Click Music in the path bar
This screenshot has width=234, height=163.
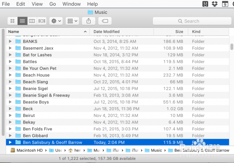pyautogui.click(x=154, y=150)
